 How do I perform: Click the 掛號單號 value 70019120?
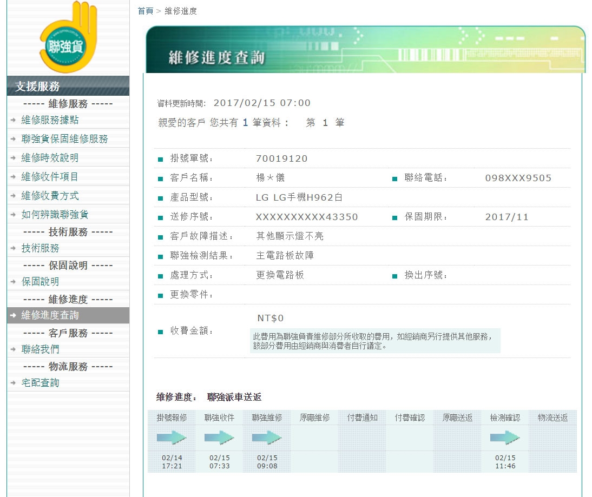pyautogui.click(x=281, y=158)
